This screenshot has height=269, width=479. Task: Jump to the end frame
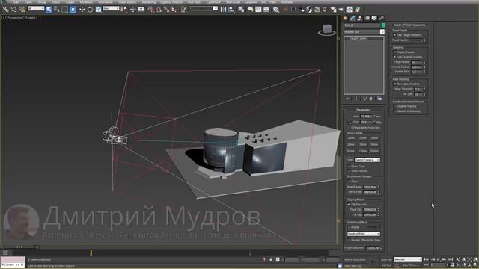[451, 259]
